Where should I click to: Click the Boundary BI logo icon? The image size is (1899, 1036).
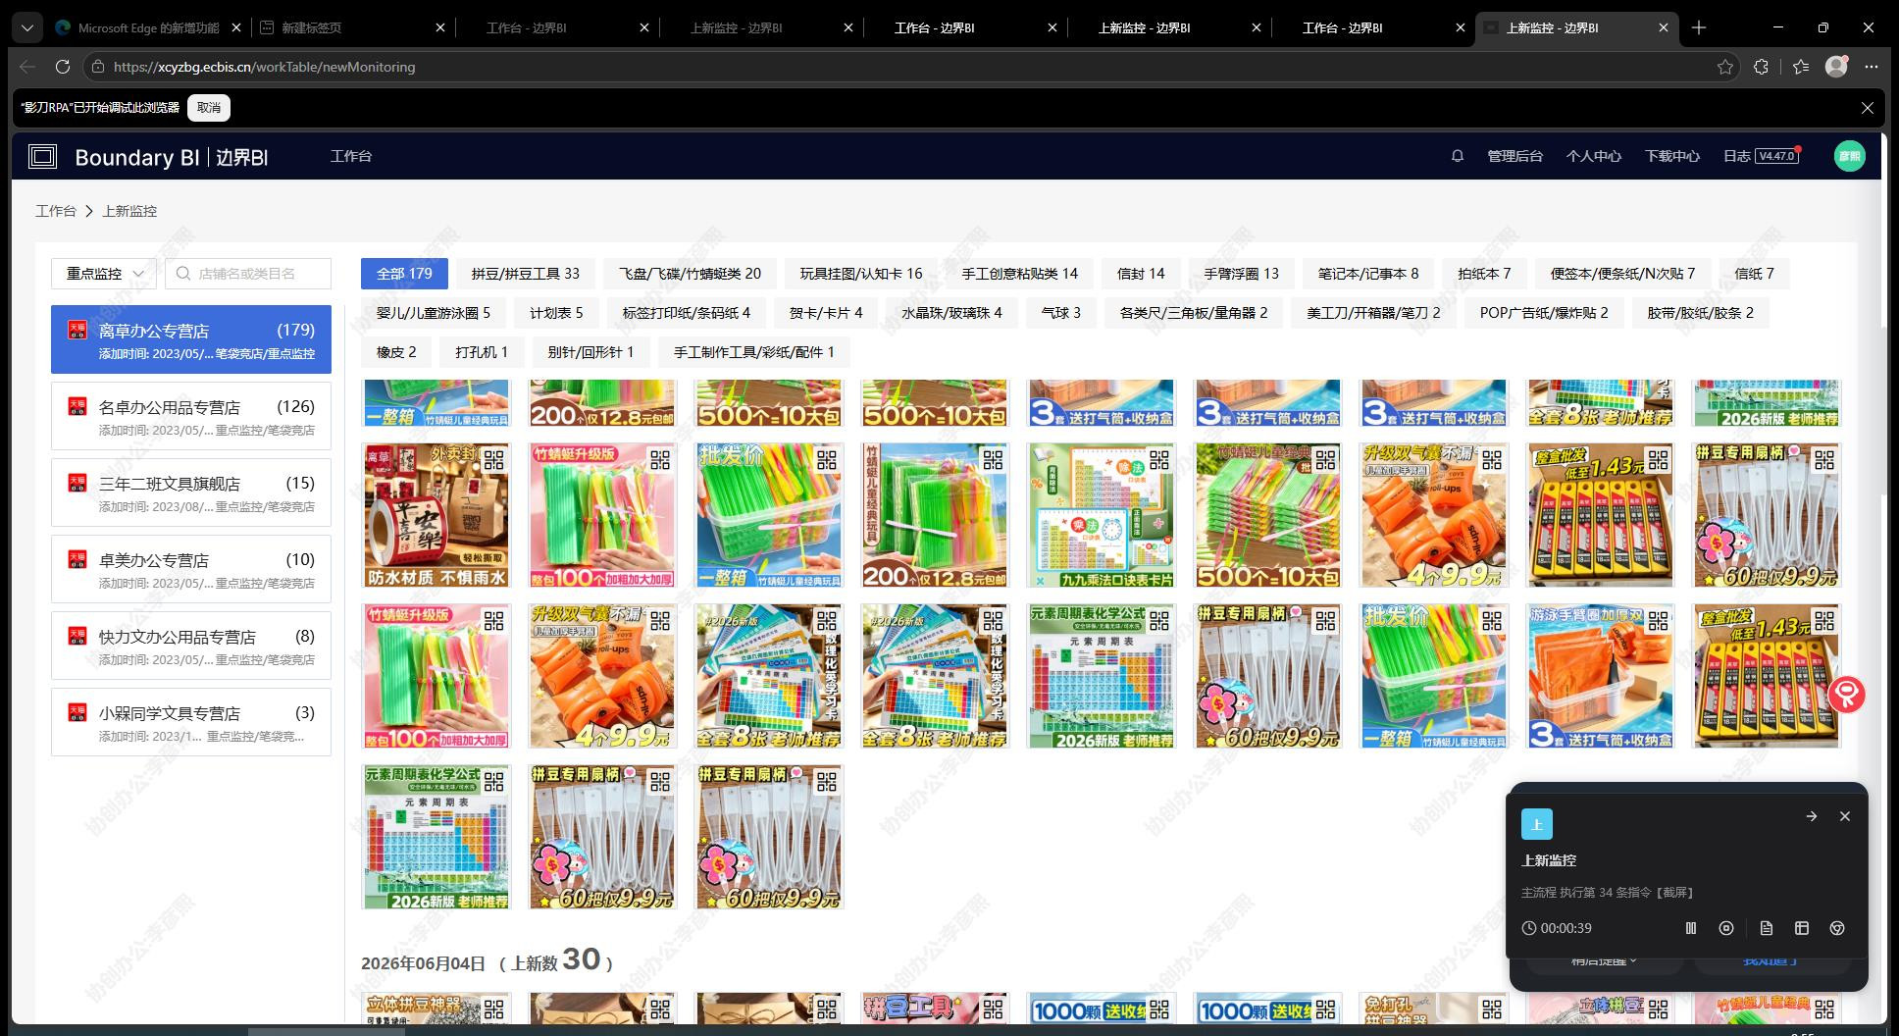(x=42, y=157)
